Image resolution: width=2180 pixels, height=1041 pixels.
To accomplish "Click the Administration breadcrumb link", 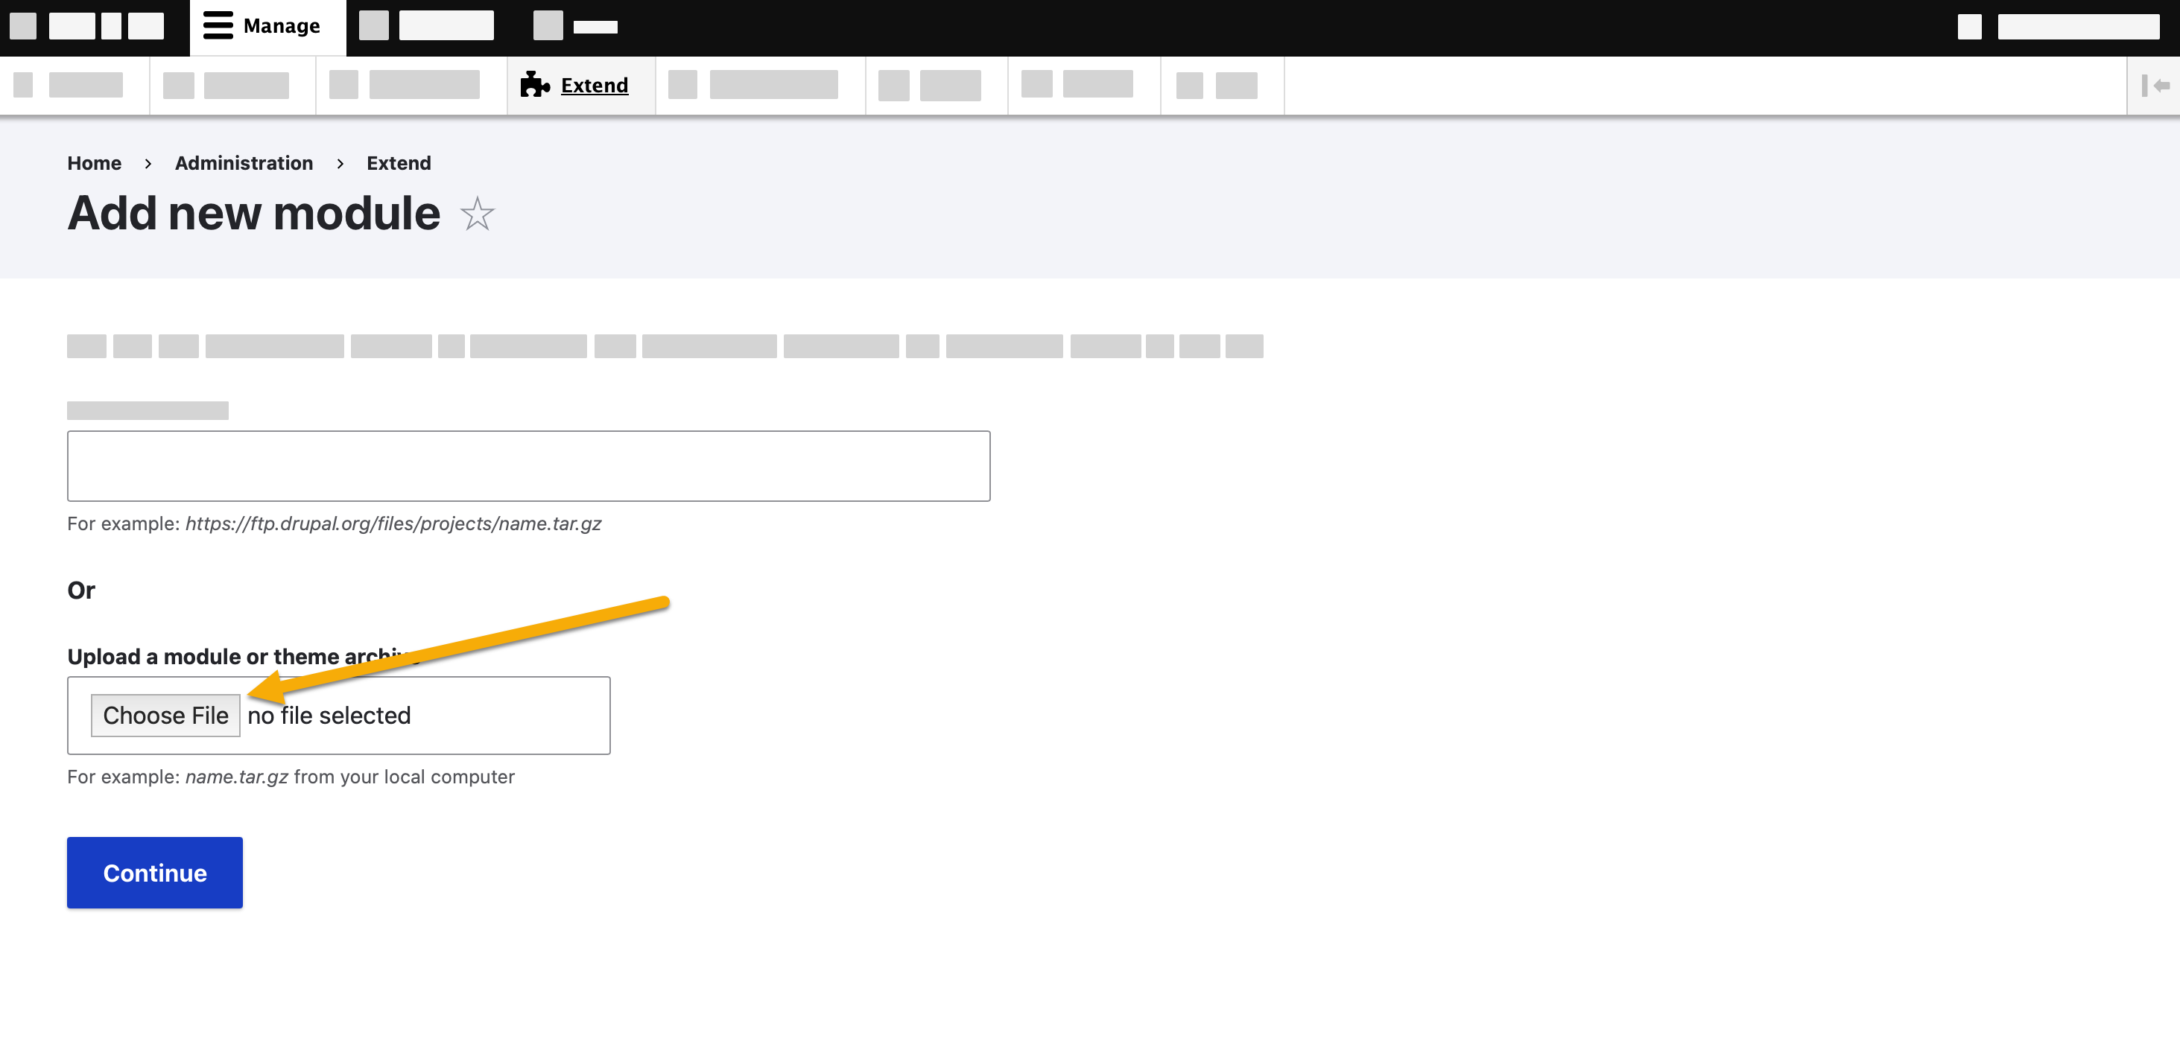I will coord(244,162).
